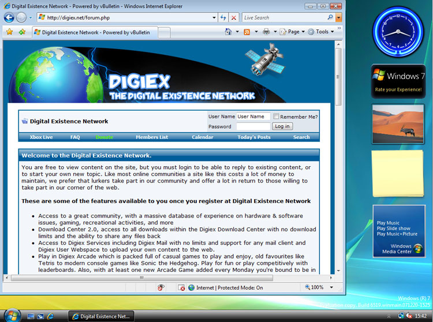Expand the Feeds dropdown arrow
The image size is (433, 322).
click(x=256, y=32)
